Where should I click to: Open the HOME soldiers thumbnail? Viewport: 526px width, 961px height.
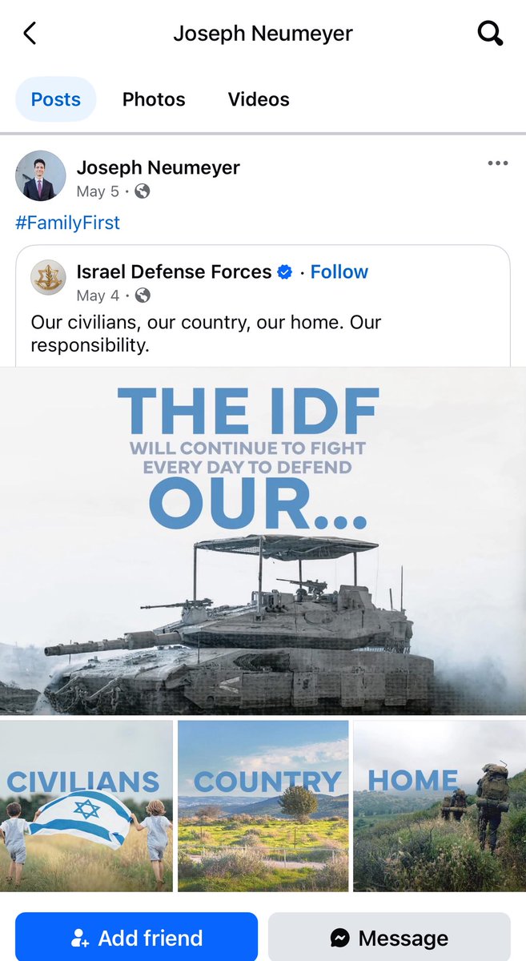click(x=440, y=806)
